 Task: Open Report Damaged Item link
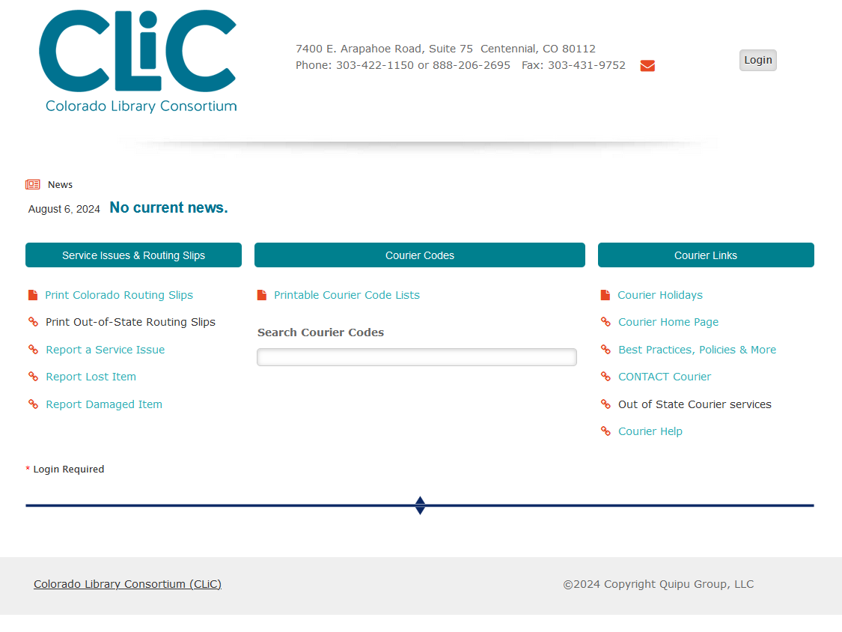(104, 404)
